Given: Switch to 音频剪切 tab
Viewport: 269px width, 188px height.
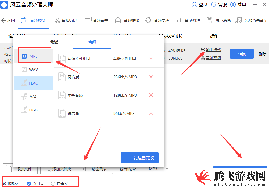Looking at the screenshot, I should point(64,20).
